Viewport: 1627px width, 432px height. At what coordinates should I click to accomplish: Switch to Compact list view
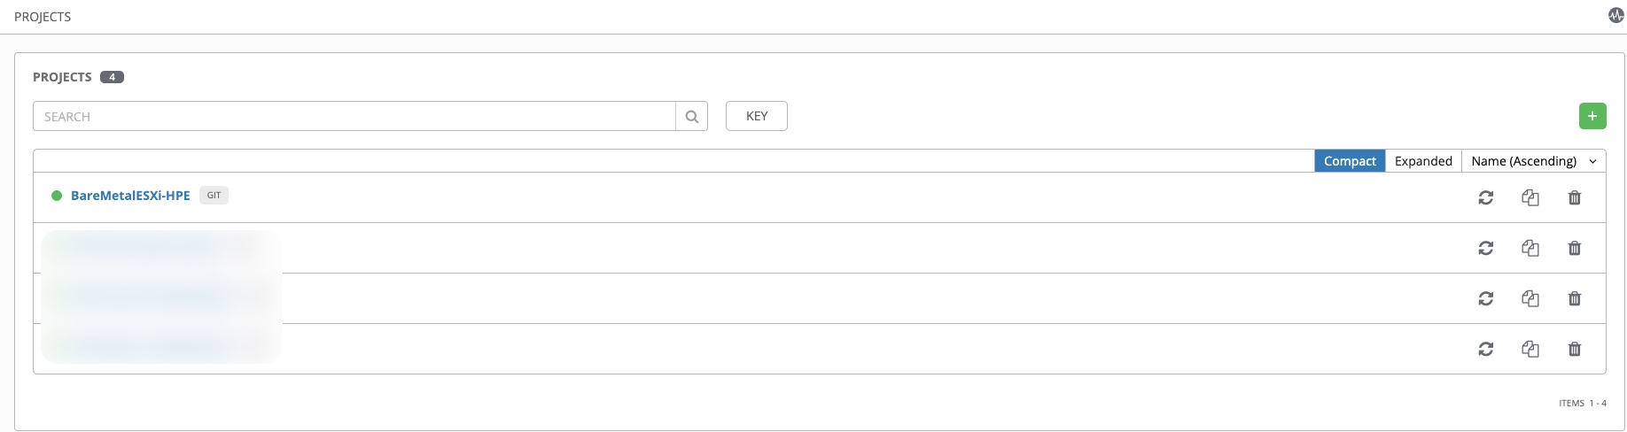point(1350,161)
